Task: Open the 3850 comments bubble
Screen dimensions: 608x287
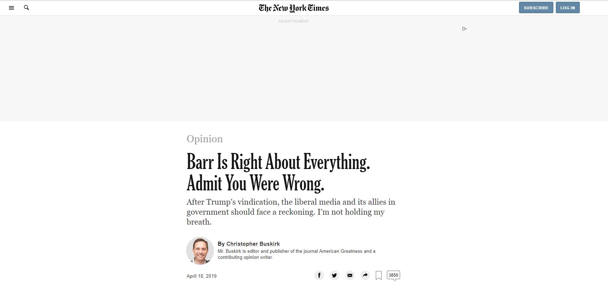Action: pyautogui.click(x=393, y=275)
